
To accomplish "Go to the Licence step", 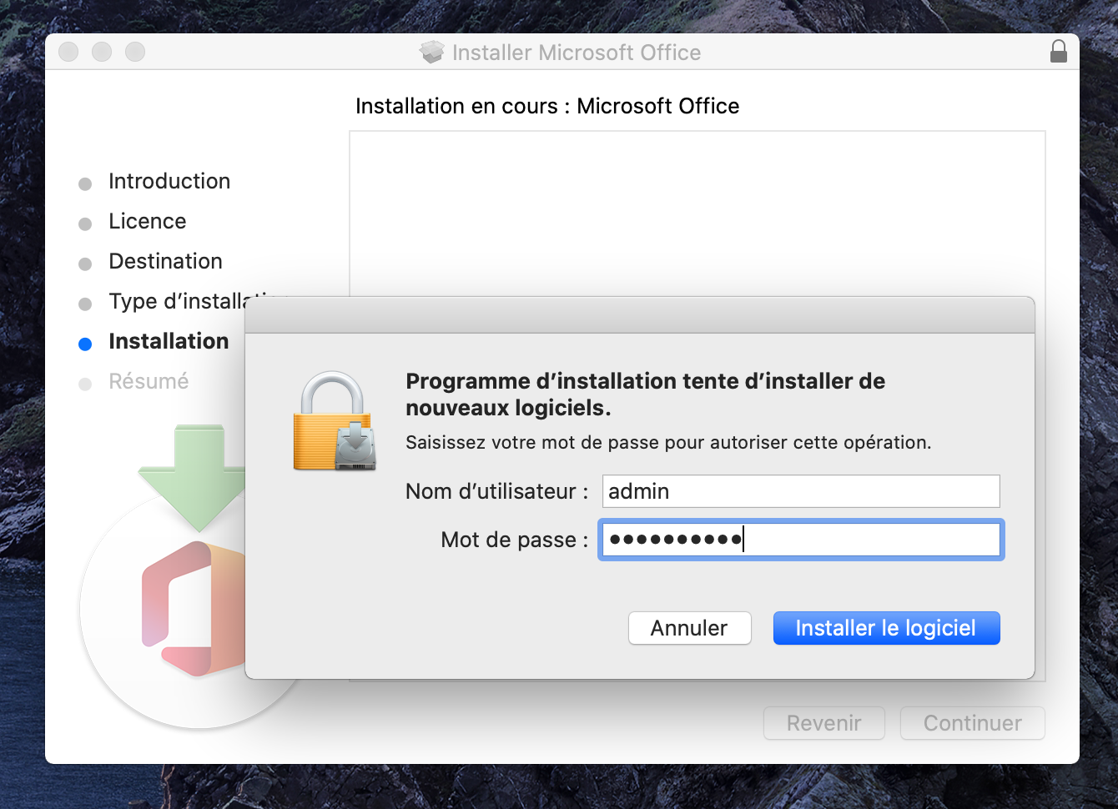I will pos(147,221).
